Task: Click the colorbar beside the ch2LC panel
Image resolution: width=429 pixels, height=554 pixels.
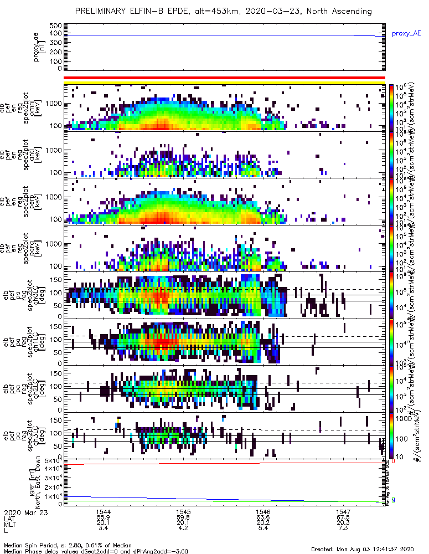Action: click(391, 389)
